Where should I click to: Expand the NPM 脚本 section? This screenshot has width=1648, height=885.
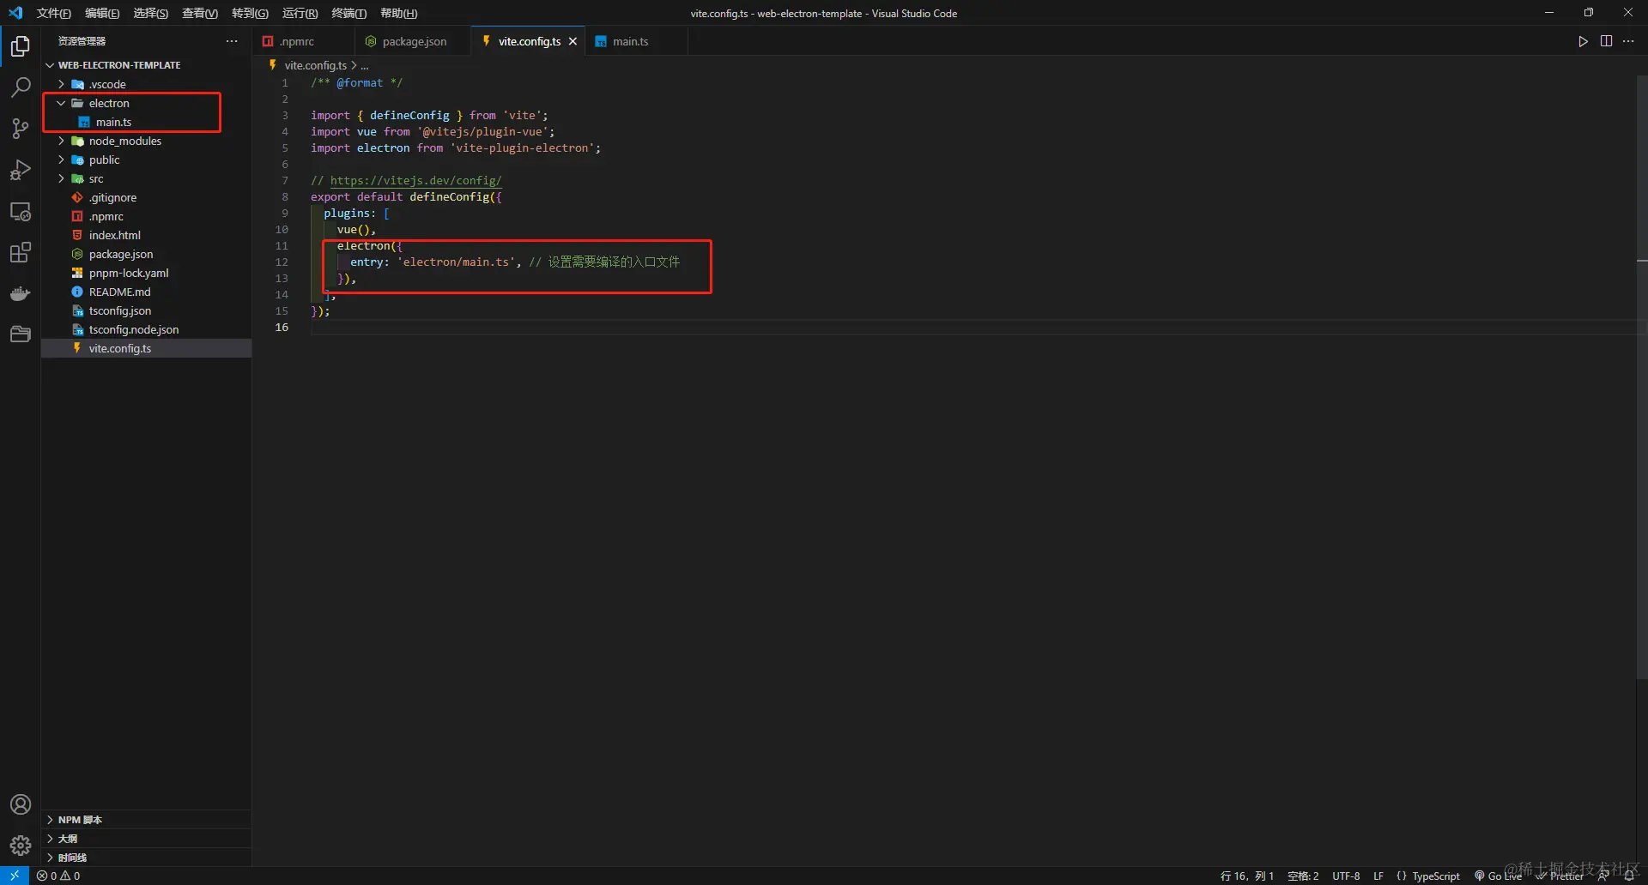coord(146,820)
